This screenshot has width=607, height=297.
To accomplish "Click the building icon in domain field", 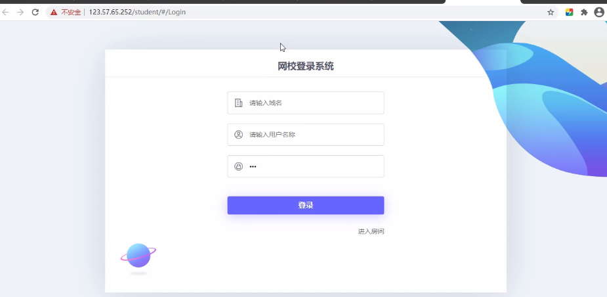I will (238, 103).
